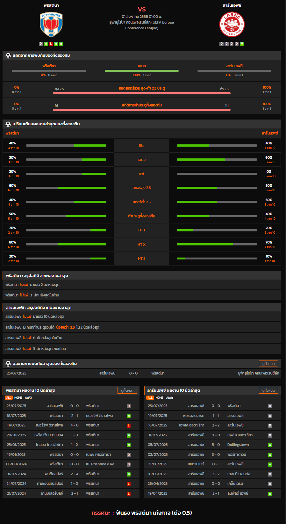The width and height of the screenshot is (286, 524).
Task: Click the 'HT X' comparison label
Action: 142,244
